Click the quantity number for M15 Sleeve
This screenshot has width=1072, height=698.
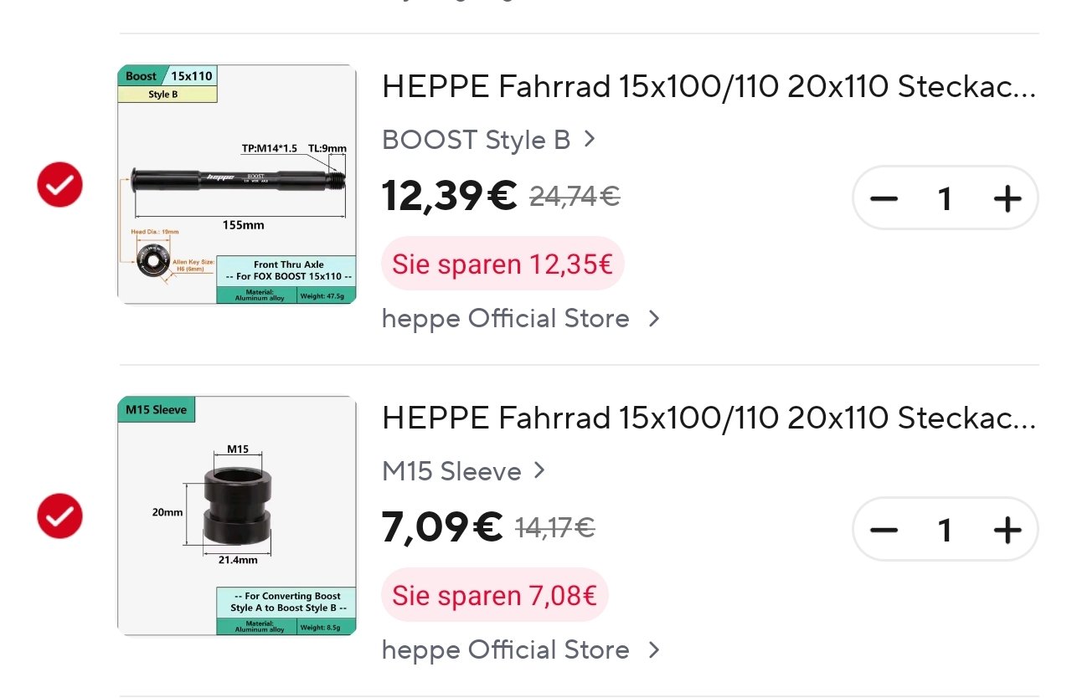pyautogui.click(x=945, y=531)
